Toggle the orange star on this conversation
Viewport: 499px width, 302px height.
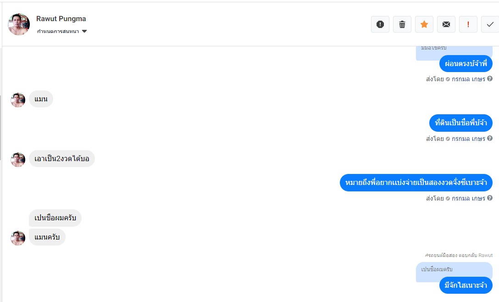coord(424,24)
